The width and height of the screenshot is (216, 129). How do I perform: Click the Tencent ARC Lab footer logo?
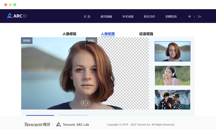click(x=73, y=124)
